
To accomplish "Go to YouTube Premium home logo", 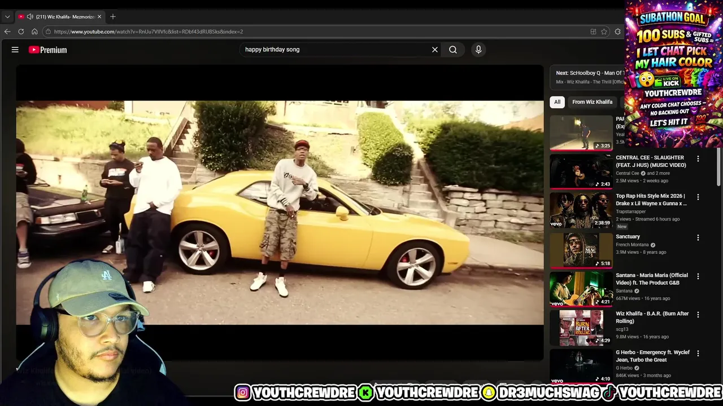I will (x=47, y=50).
